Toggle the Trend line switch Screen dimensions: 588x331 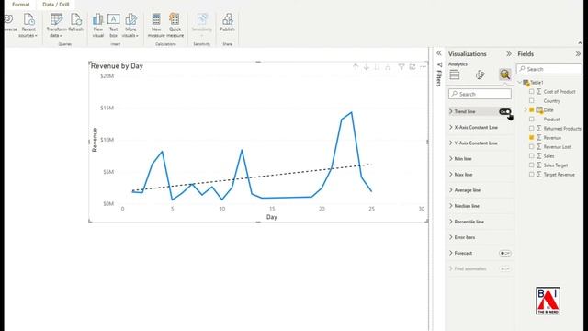pyautogui.click(x=504, y=112)
